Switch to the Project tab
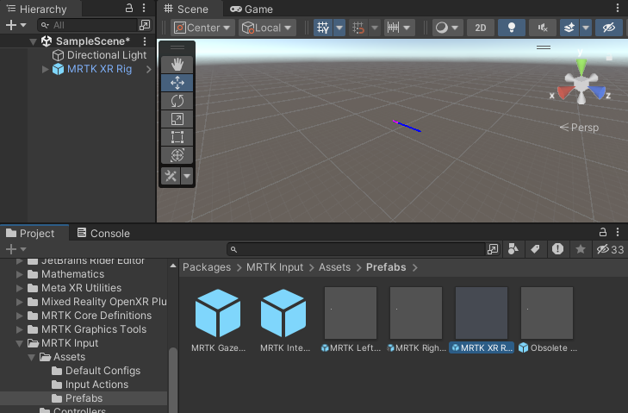The width and height of the screenshot is (628, 413). tap(31, 234)
